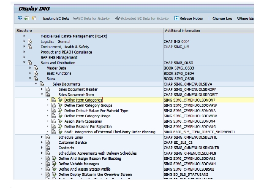The width and height of the screenshot is (264, 188).
Task: Select the Define Item Categories row text
Action: coord(83,100)
